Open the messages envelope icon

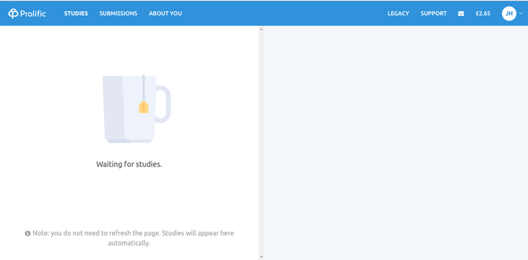(461, 14)
